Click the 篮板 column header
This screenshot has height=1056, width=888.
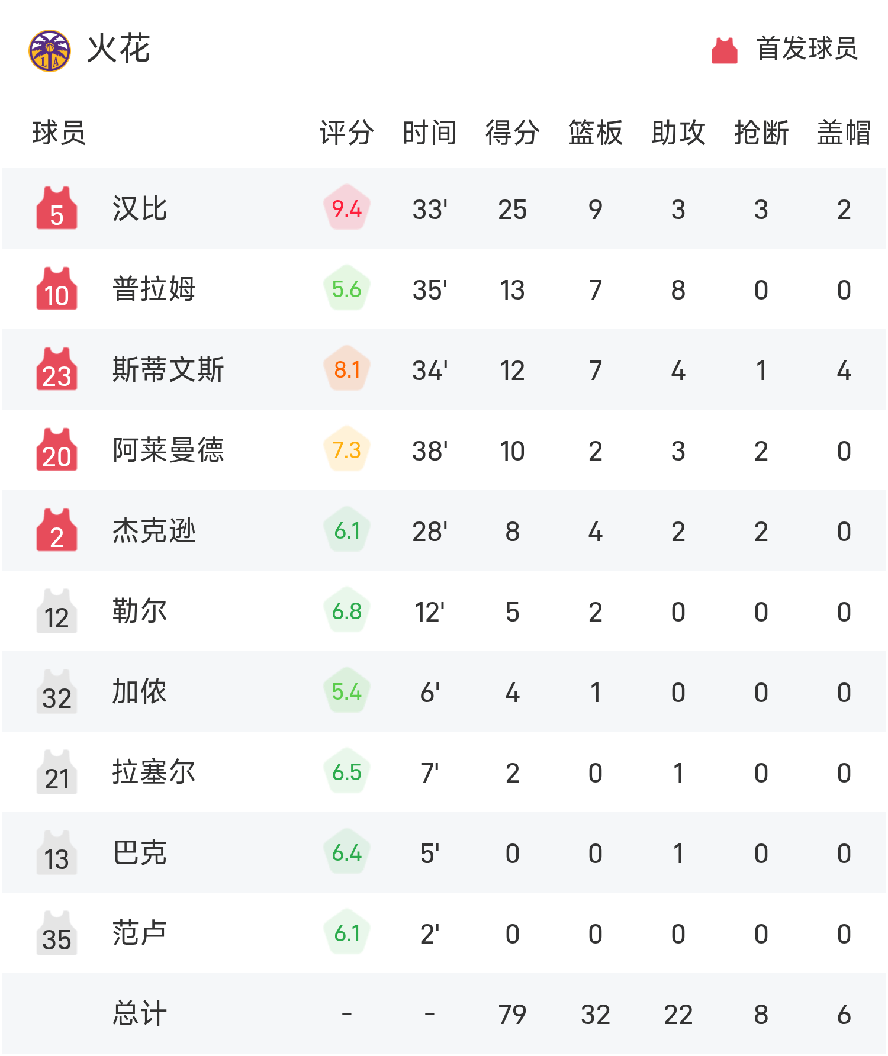click(x=595, y=132)
